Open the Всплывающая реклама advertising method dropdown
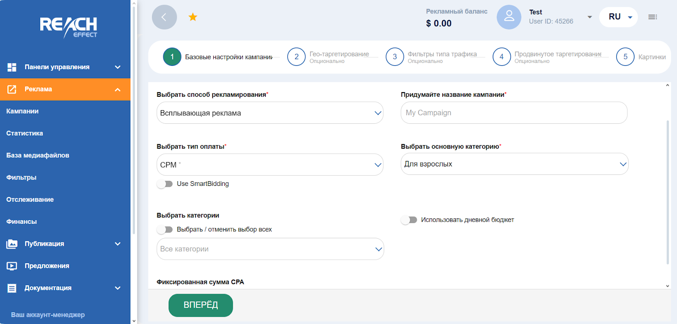This screenshot has height=324, width=677. [270, 113]
